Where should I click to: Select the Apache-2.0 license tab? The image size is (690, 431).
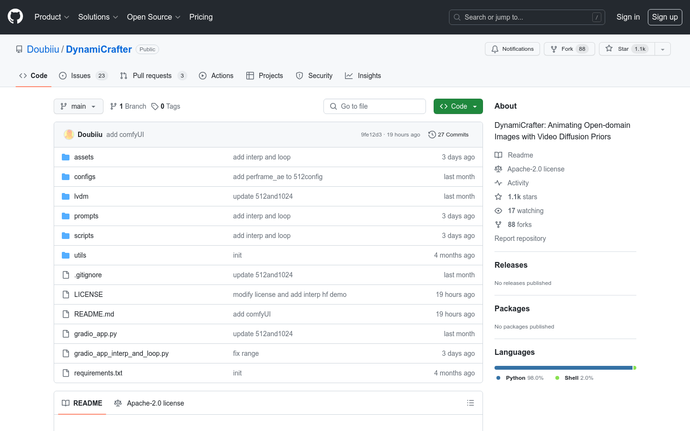pos(149,403)
